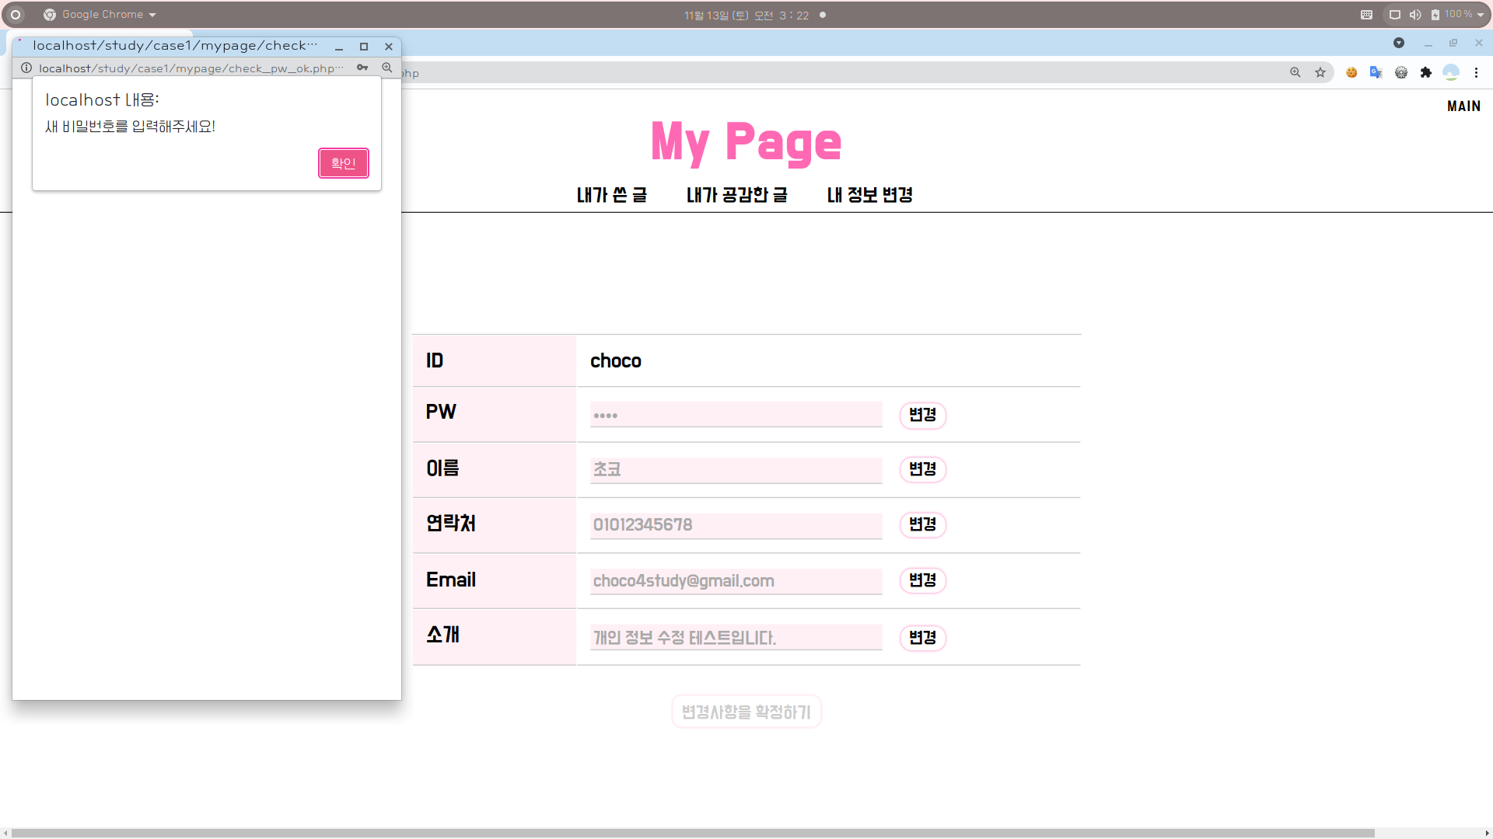Click the PW password input field
The width and height of the screenshot is (1493, 839).
pyautogui.click(x=736, y=414)
